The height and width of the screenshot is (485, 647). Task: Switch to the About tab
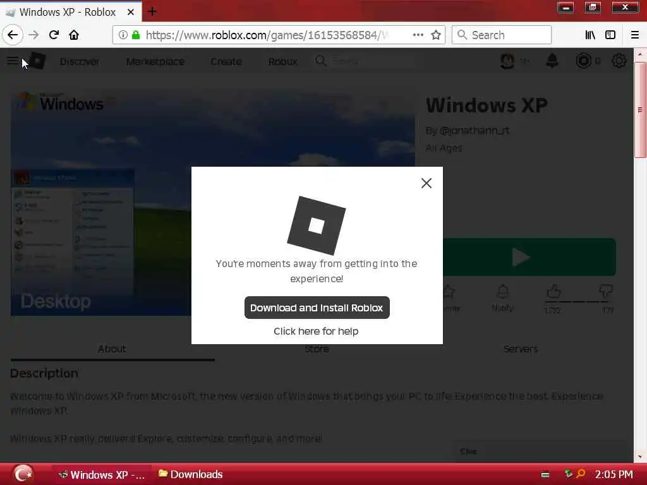point(112,349)
